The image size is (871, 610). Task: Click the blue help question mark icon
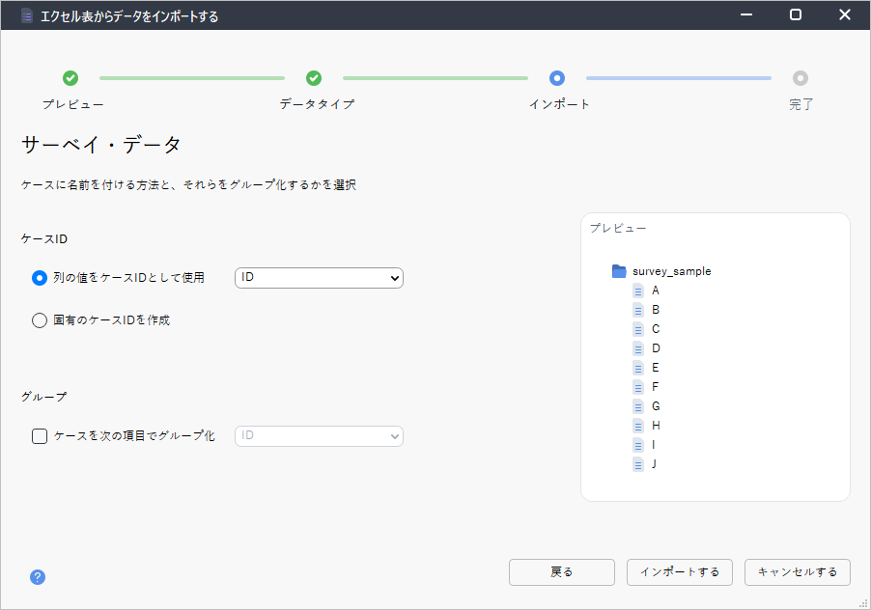coord(38,577)
